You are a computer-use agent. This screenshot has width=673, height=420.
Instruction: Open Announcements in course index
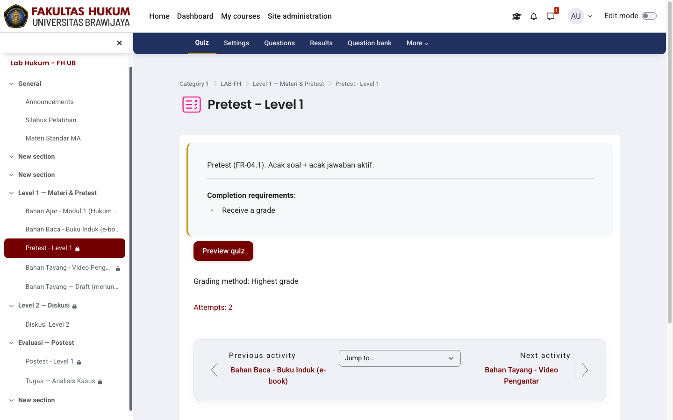(50, 102)
